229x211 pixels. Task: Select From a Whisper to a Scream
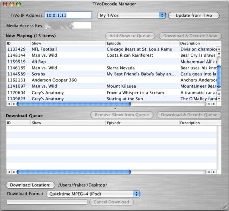click(x=135, y=93)
